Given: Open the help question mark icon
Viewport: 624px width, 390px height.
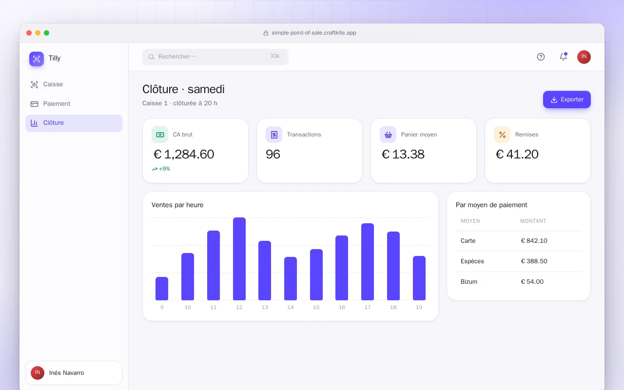Looking at the screenshot, I should [x=541, y=57].
